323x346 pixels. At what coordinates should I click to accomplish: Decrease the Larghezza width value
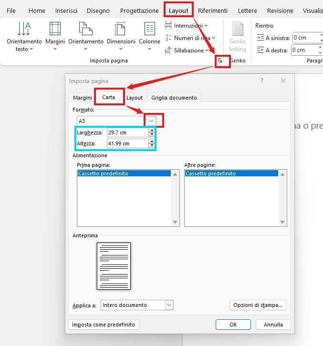tap(152, 134)
